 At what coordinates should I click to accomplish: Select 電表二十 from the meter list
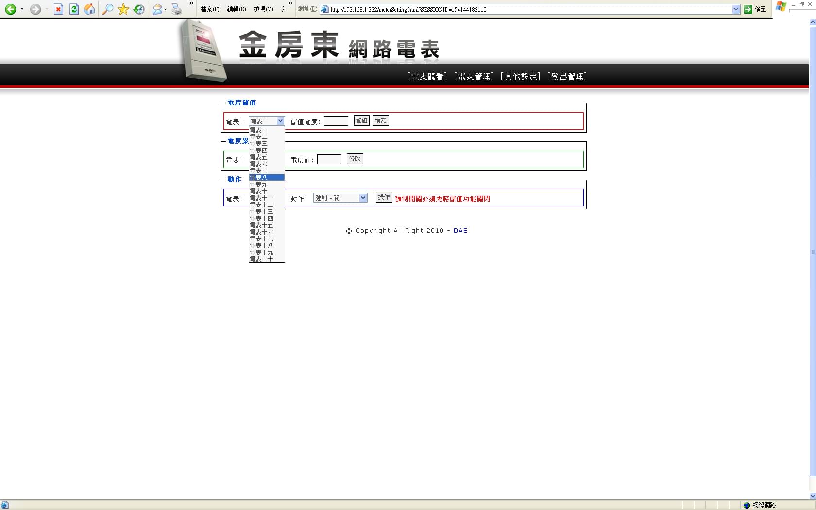point(266,259)
